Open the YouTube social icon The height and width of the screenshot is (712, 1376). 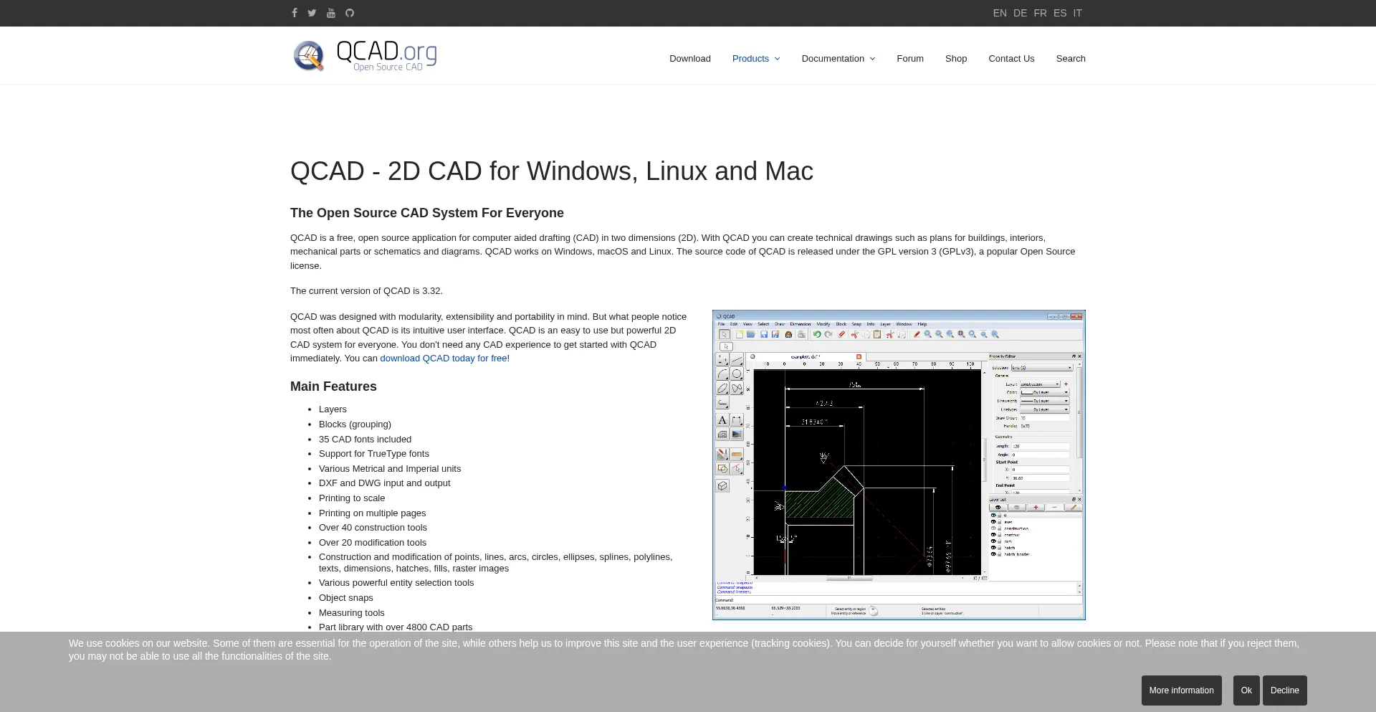[x=331, y=13]
